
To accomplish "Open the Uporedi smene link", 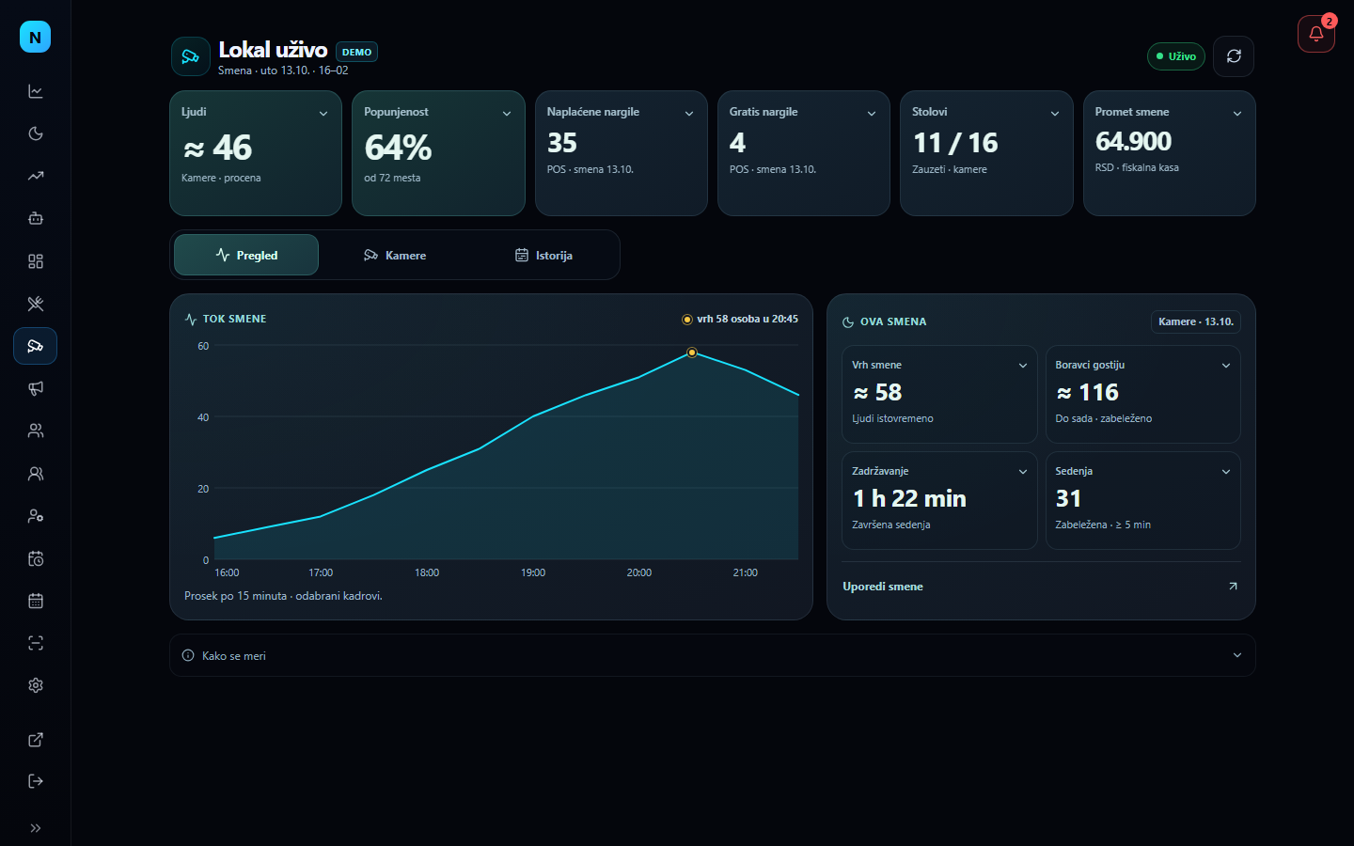I will 1041,587.
